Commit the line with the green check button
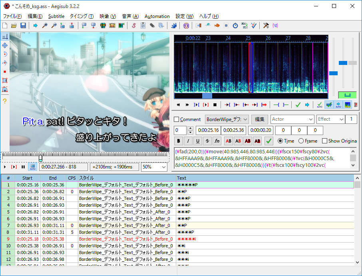The height and width of the screenshot is (276, 362). click(x=269, y=141)
